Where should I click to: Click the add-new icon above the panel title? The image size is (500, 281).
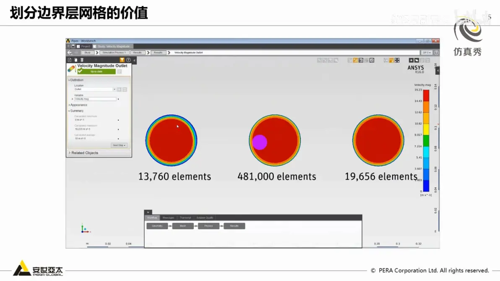coord(70,60)
